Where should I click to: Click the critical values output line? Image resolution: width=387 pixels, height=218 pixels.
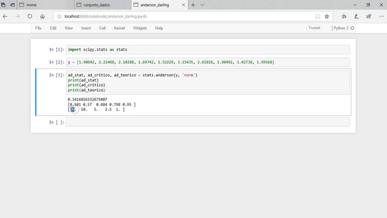coord(102,105)
